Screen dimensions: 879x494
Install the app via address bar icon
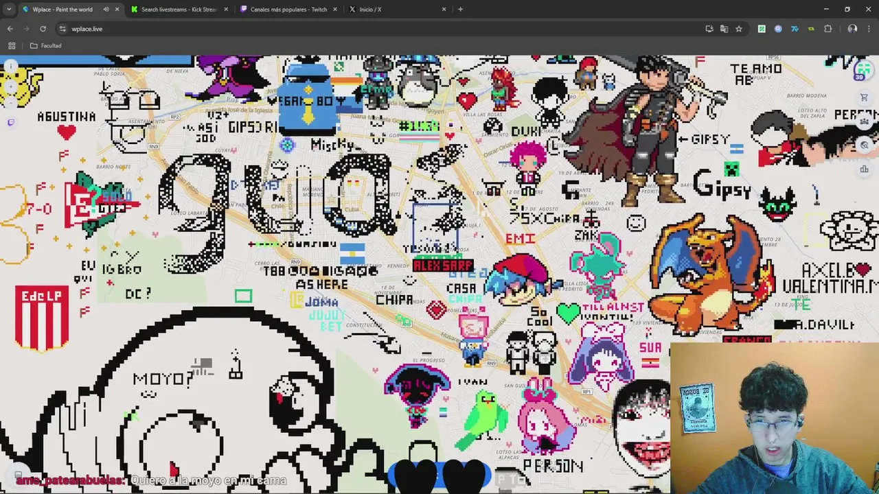click(x=709, y=29)
